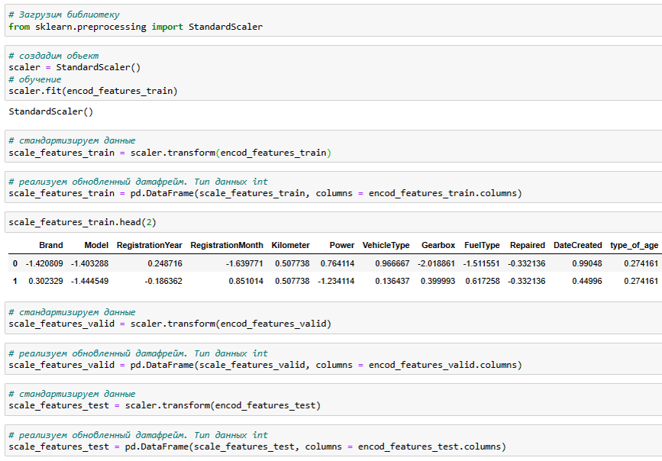Click RegistrationYear value 0.248716
Viewport: 662px width, 461px height.
pos(165,263)
